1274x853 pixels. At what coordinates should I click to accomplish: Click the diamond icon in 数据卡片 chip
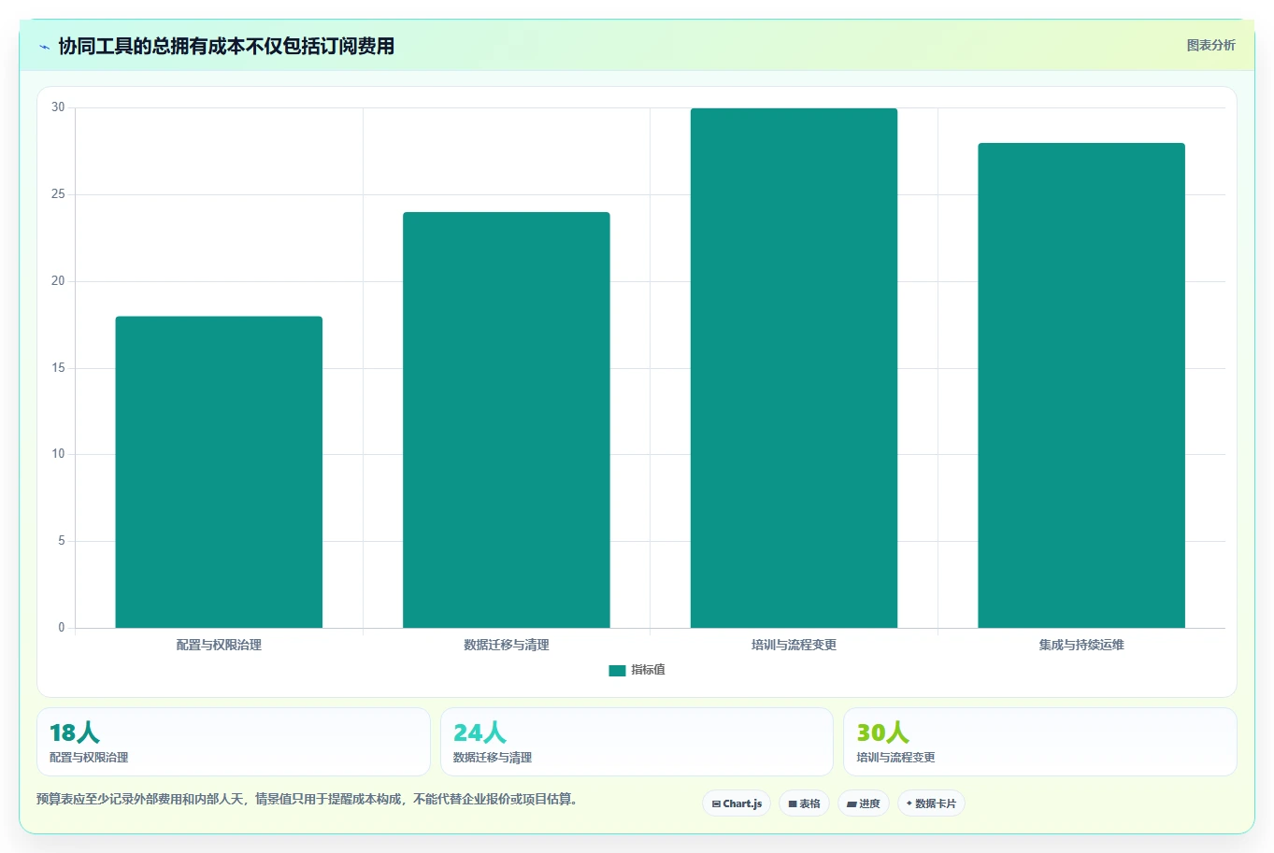(909, 803)
